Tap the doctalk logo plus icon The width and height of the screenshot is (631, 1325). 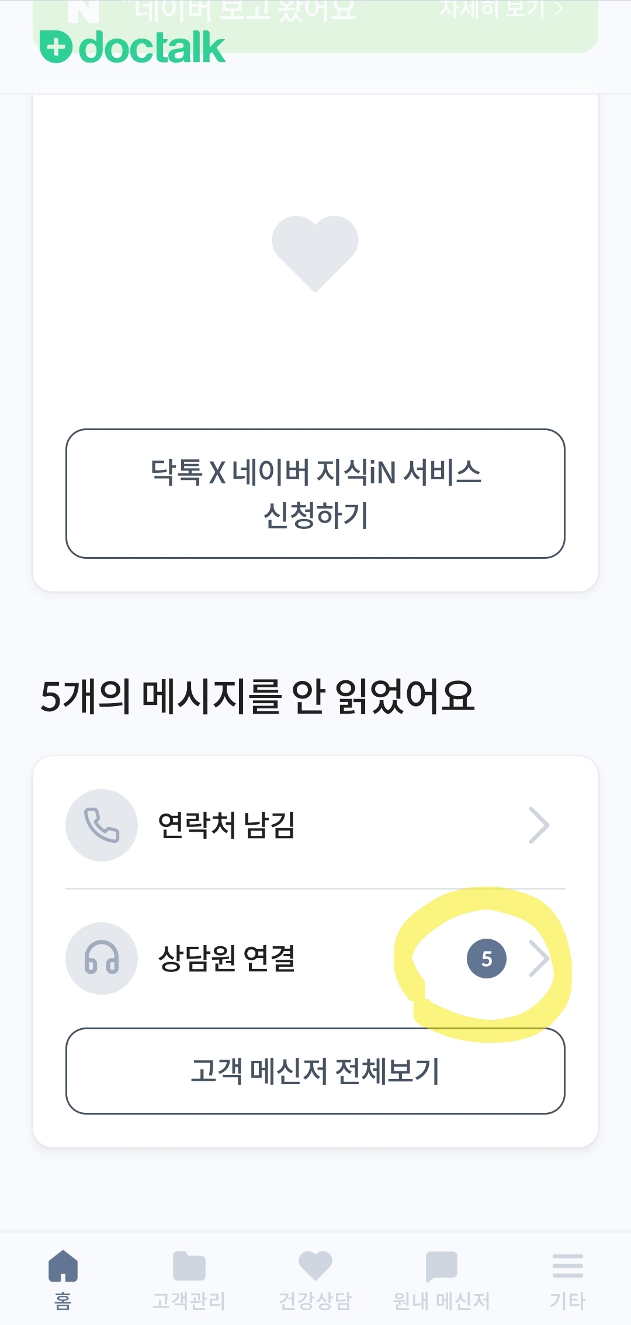coord(56,47)
